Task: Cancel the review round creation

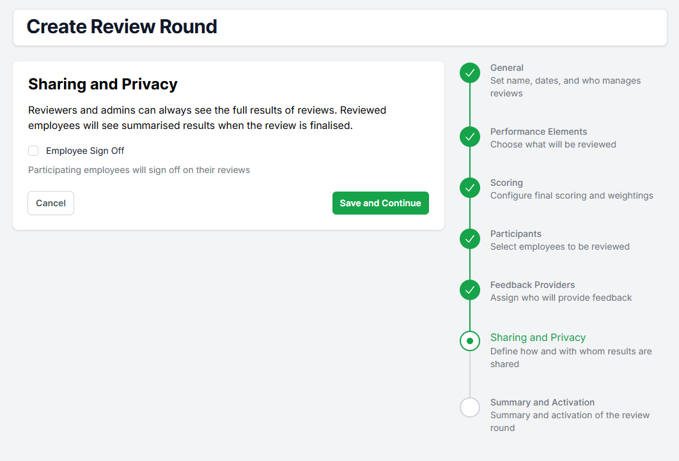Action: click(51, 203)
